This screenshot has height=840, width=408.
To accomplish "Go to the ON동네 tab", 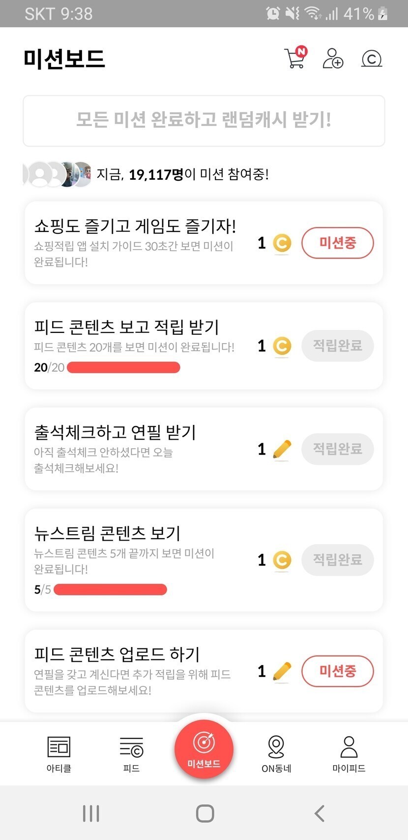I will pos(276,754).
